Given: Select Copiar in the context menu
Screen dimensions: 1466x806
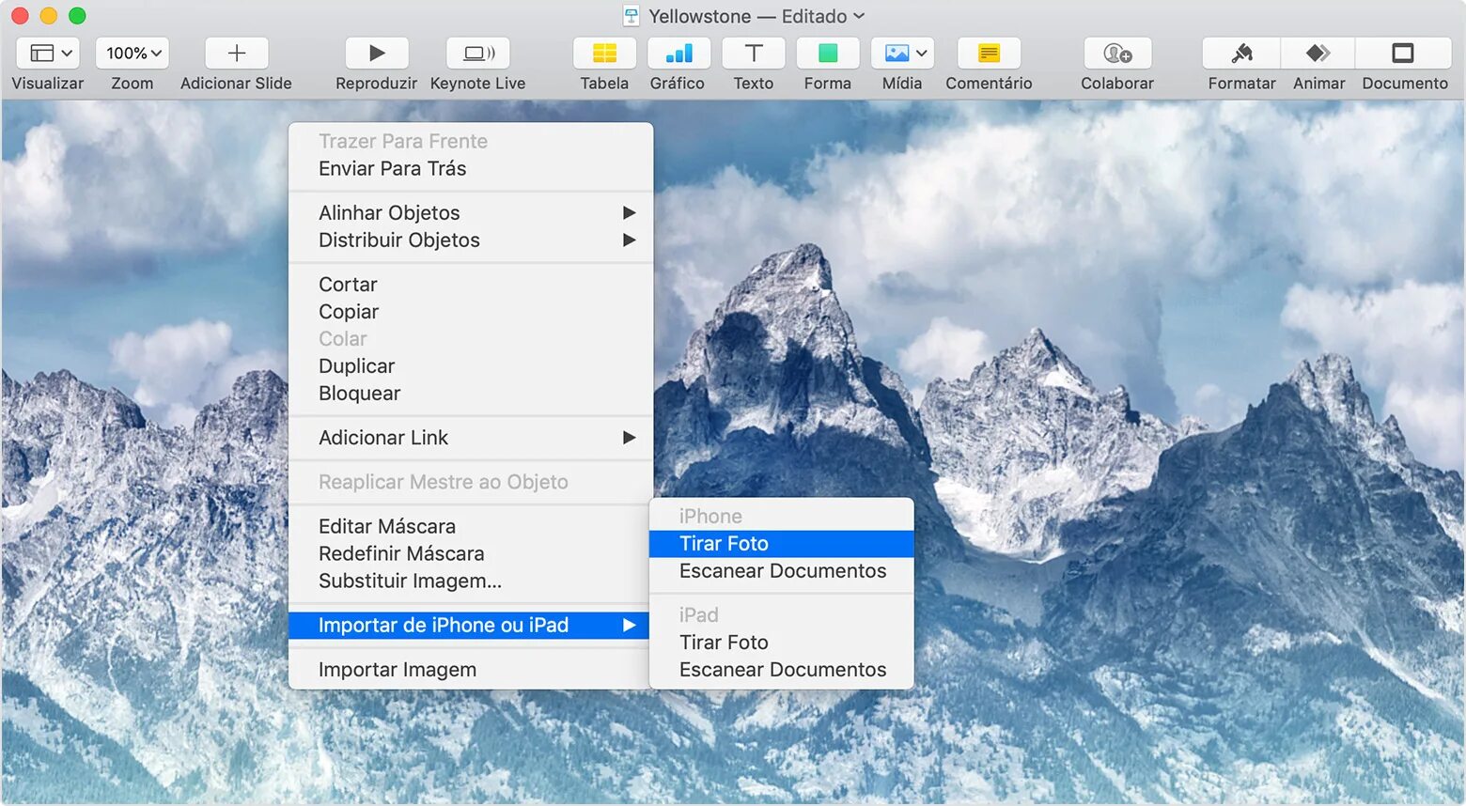Looking at the screenshot, I should point(471,311).
